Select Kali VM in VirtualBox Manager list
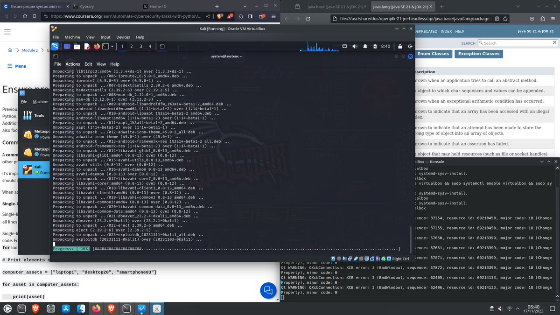The height and width of the screenshot is (315, 560). [x=35, y=169]
